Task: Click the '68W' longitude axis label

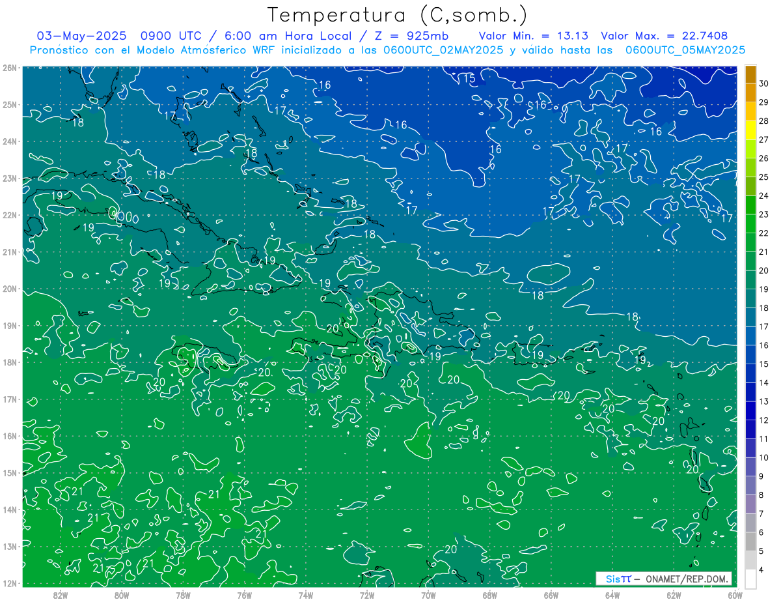Action: pos(490,594)
